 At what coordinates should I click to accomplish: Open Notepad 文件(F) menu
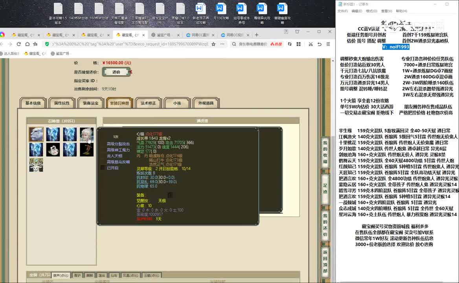point(343,11)
